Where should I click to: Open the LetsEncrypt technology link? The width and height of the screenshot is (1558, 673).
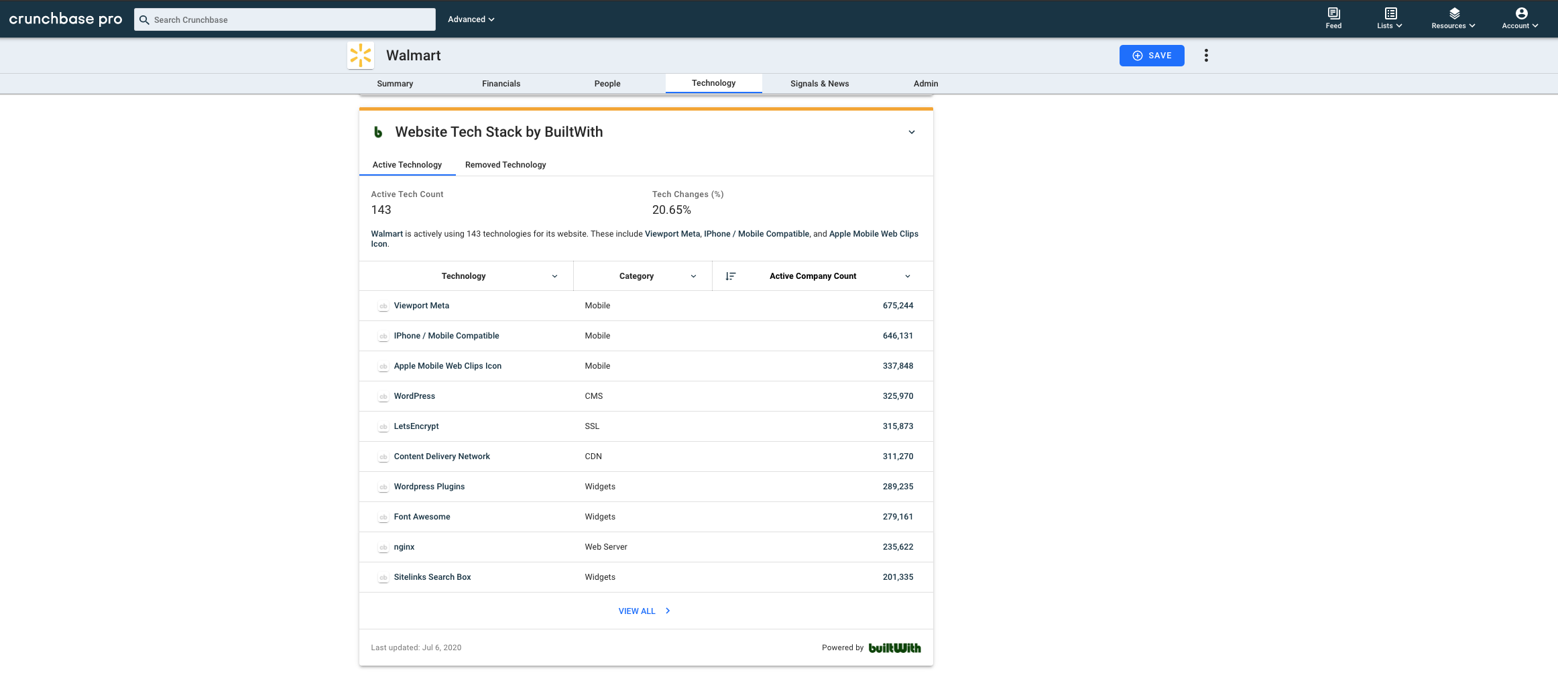tap(416, 426)
